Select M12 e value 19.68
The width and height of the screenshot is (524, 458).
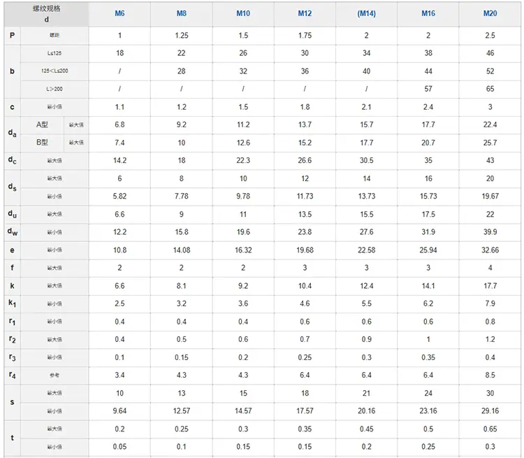pyautogui.click(x=305, y=250)
